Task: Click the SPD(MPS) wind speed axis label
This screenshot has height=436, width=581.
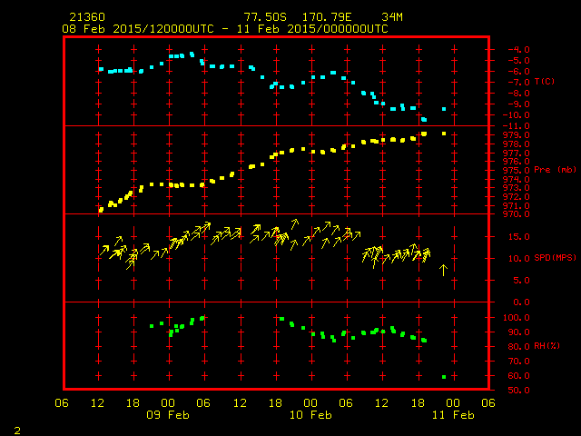Action: [555, 257]
